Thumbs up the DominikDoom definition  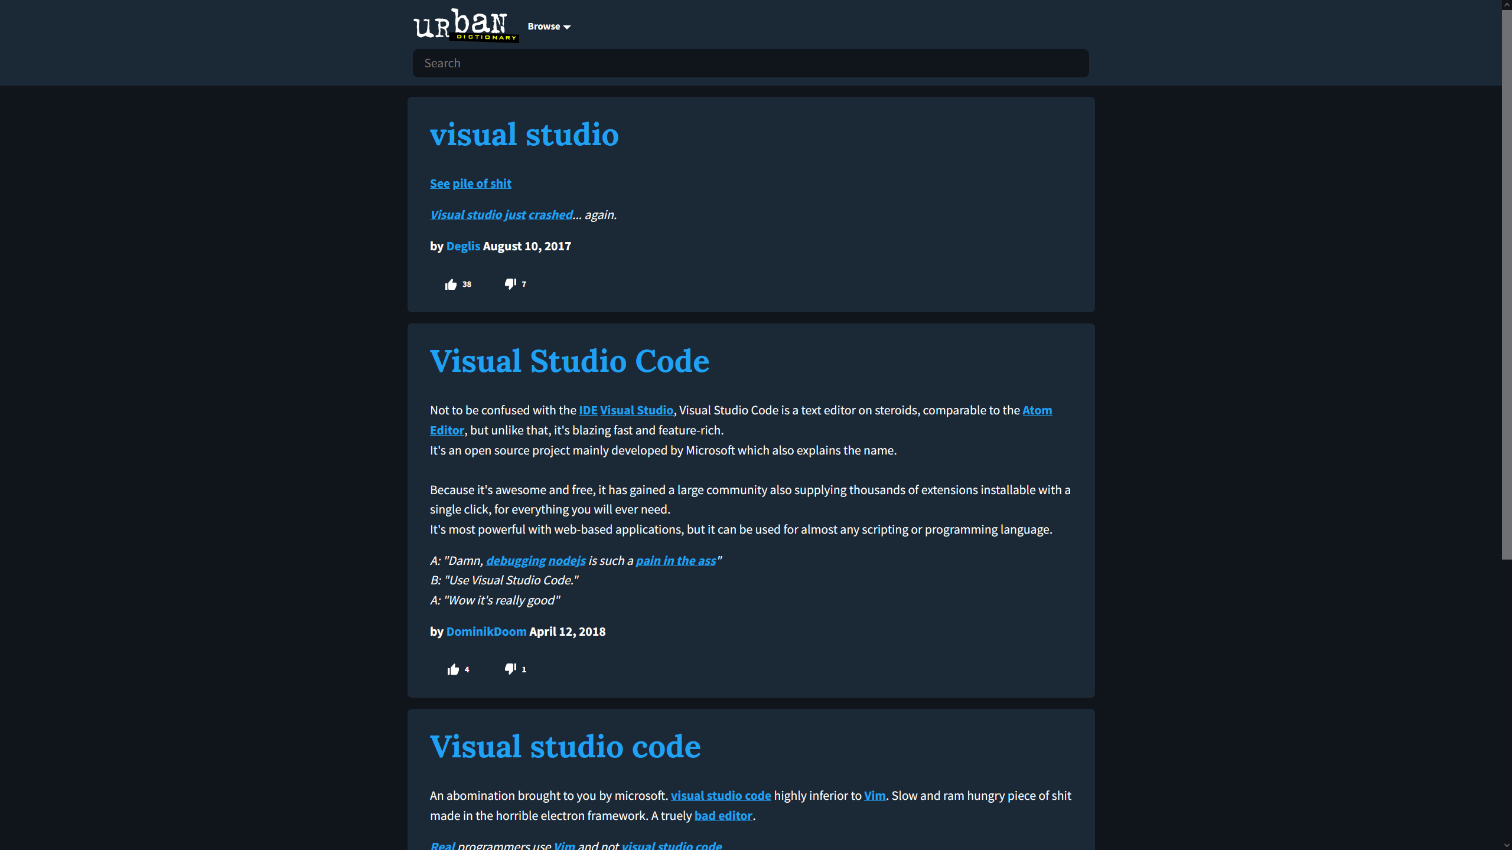coord(453,669)
